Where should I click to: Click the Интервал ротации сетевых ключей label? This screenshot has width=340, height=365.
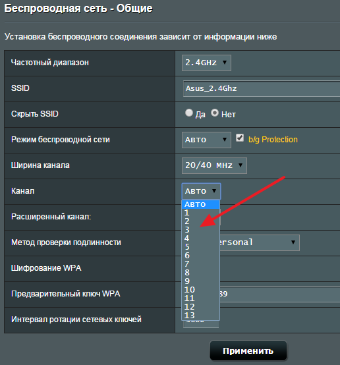tap(76, 320)
